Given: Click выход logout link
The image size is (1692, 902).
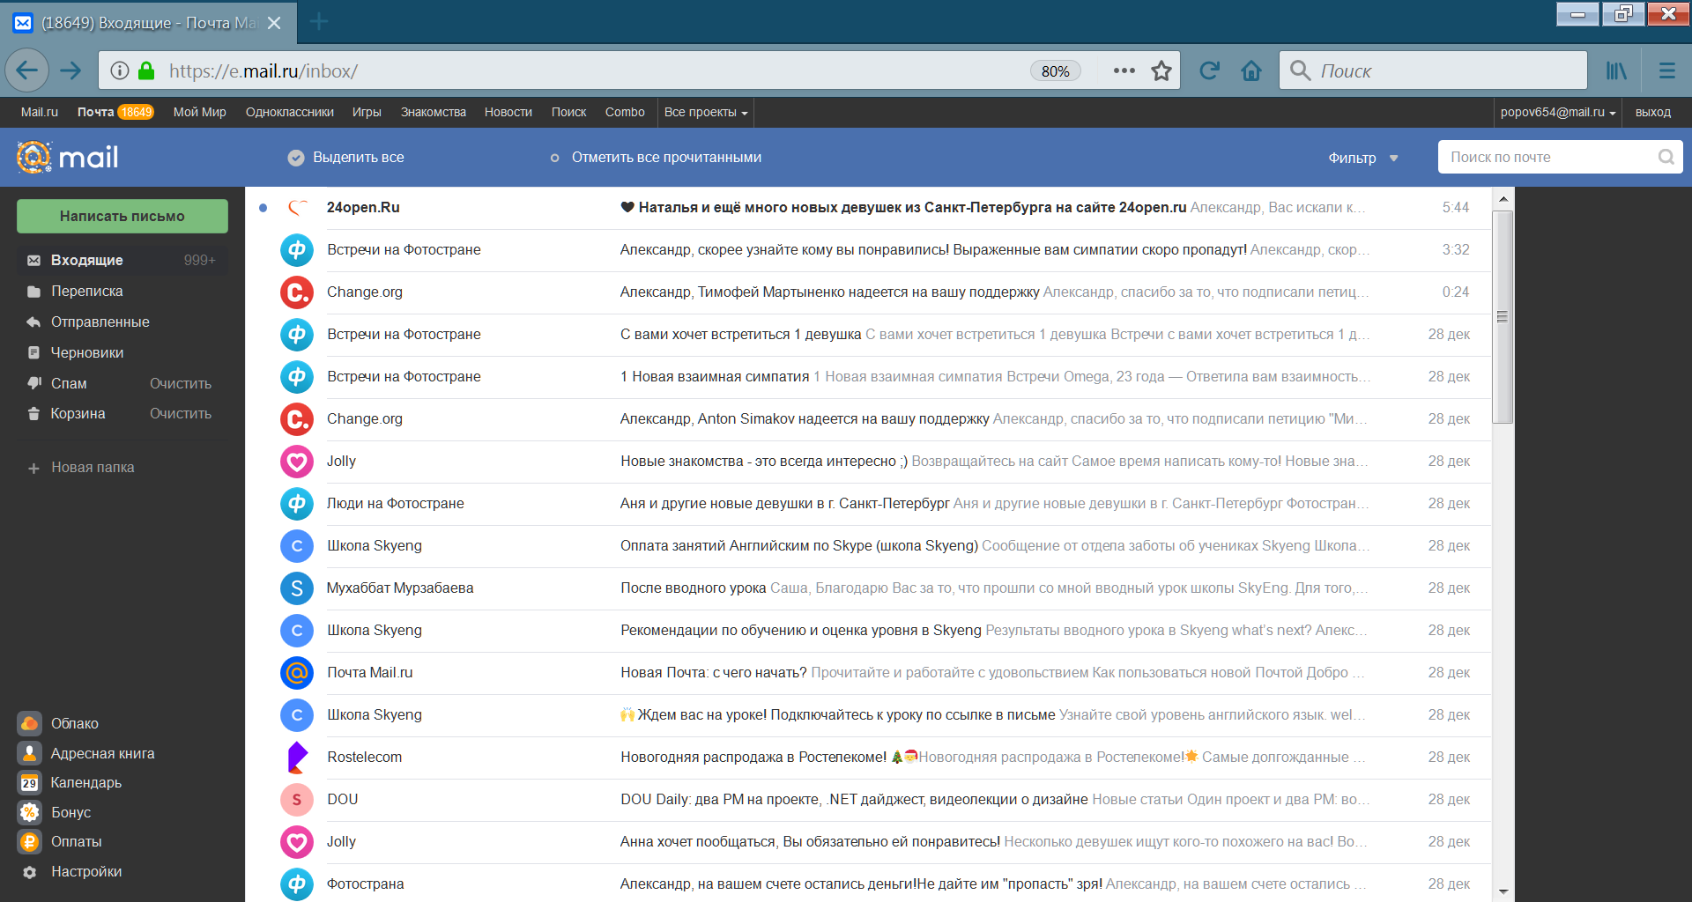Looking at the screenshot, I should [x=1653, y=112].
